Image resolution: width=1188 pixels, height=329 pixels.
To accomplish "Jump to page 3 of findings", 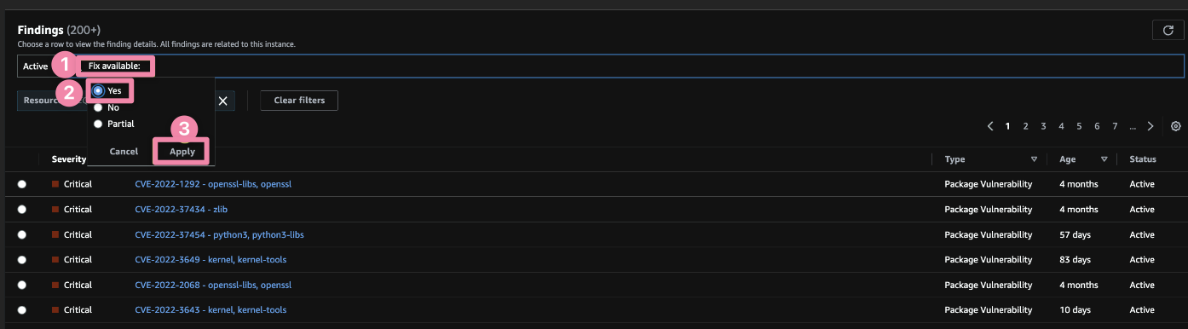I will (1043, 126).
